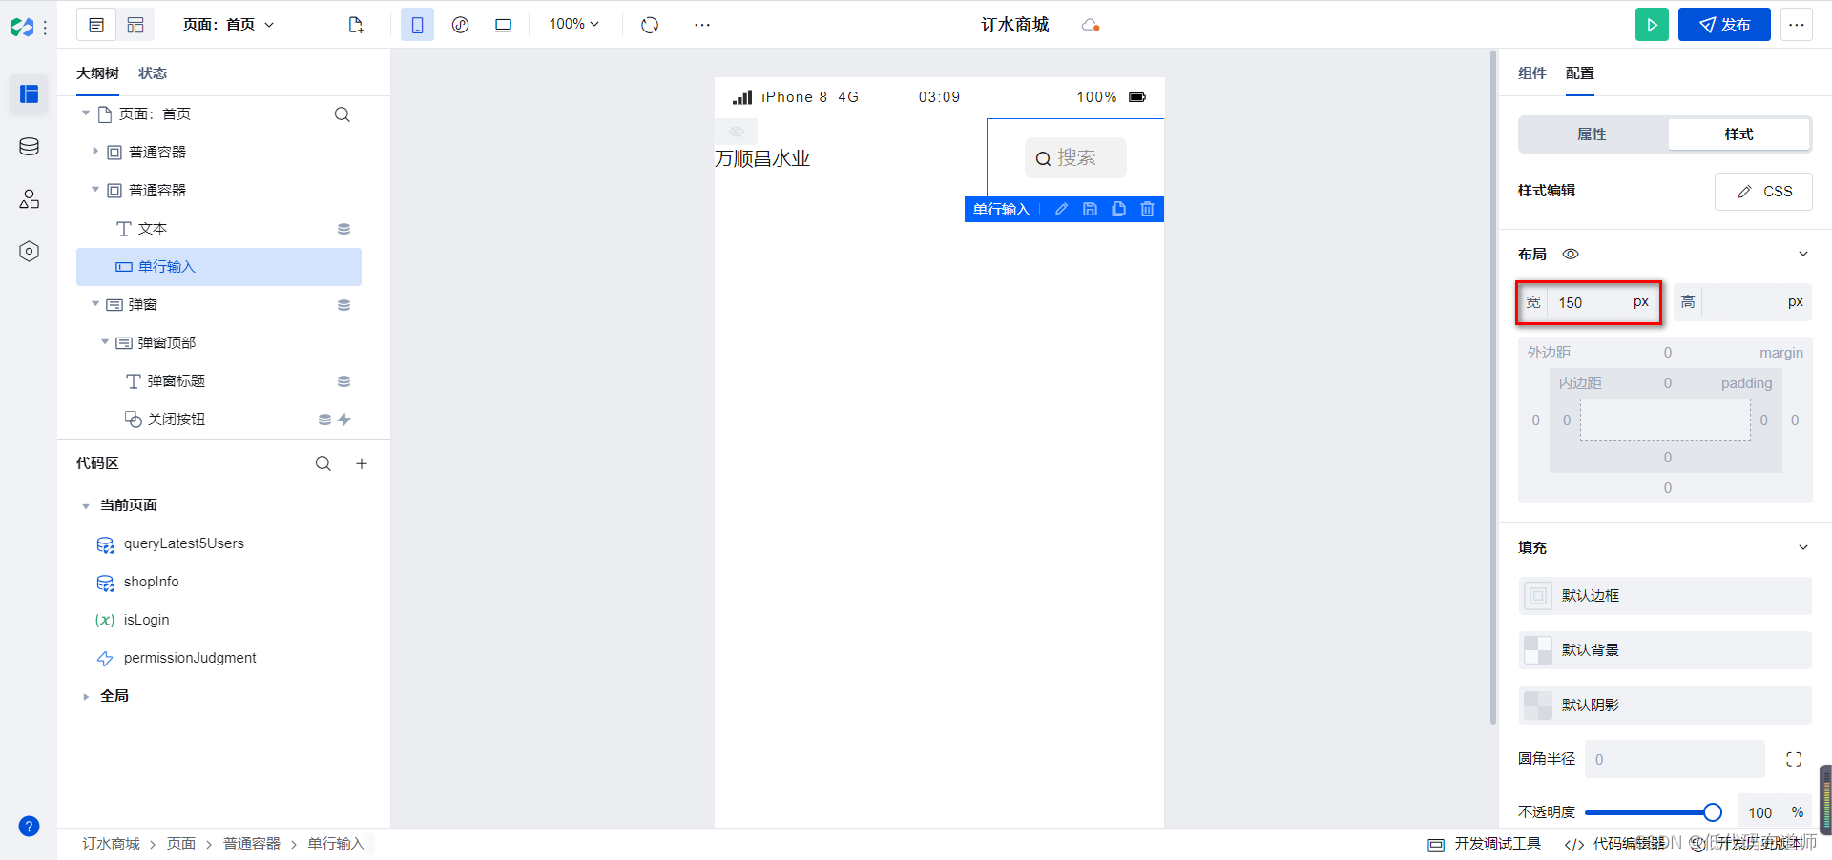The image size is (1832, 860).
Task: Open page selector dropdown 页面: 首页
Action: (229, 25)
